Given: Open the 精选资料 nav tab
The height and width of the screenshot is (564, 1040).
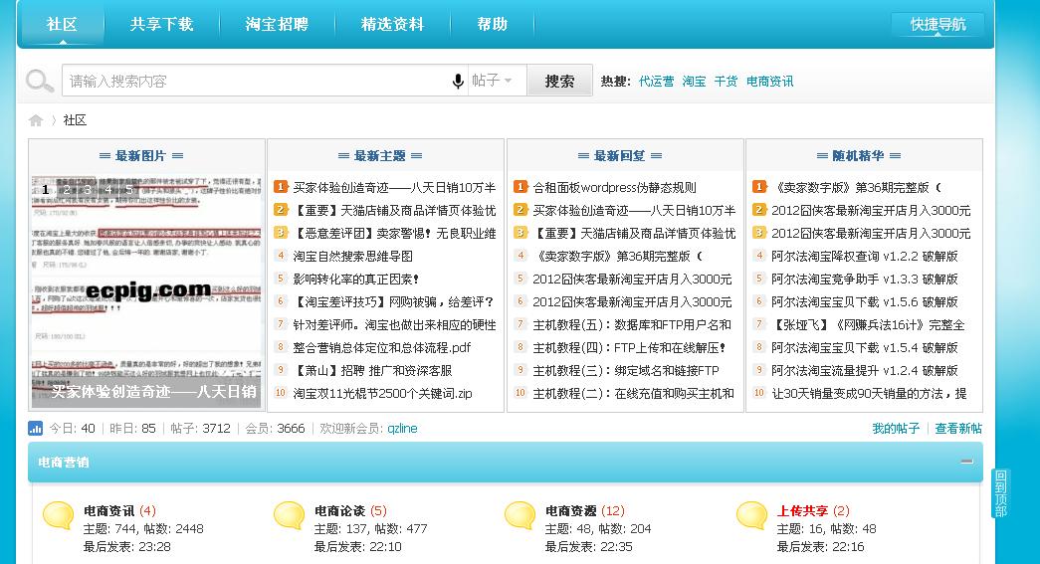Looking at the screenshot, I should pyautogui.click(x=393, y=25).
